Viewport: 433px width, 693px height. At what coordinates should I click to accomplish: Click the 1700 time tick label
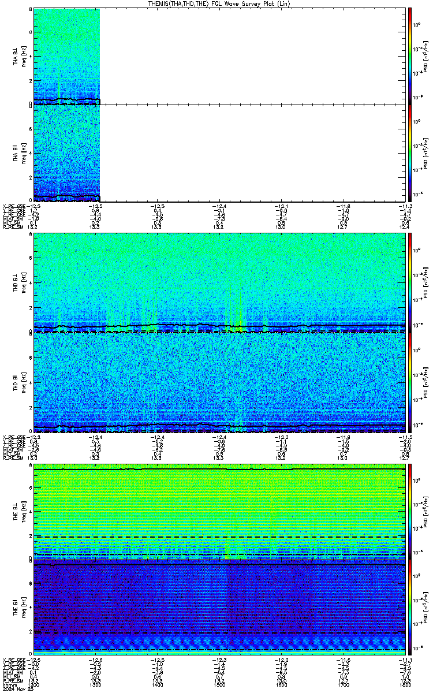[x=343, y=685]
